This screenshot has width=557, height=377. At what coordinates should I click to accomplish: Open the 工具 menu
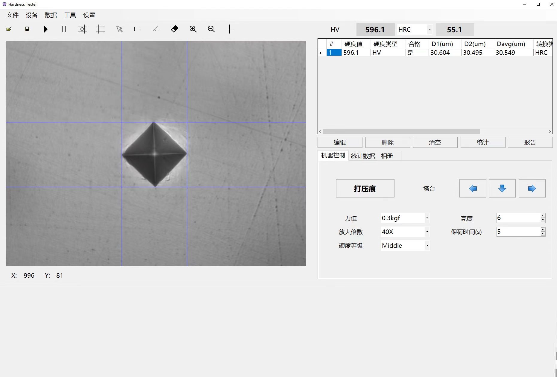tap(70, 15)
